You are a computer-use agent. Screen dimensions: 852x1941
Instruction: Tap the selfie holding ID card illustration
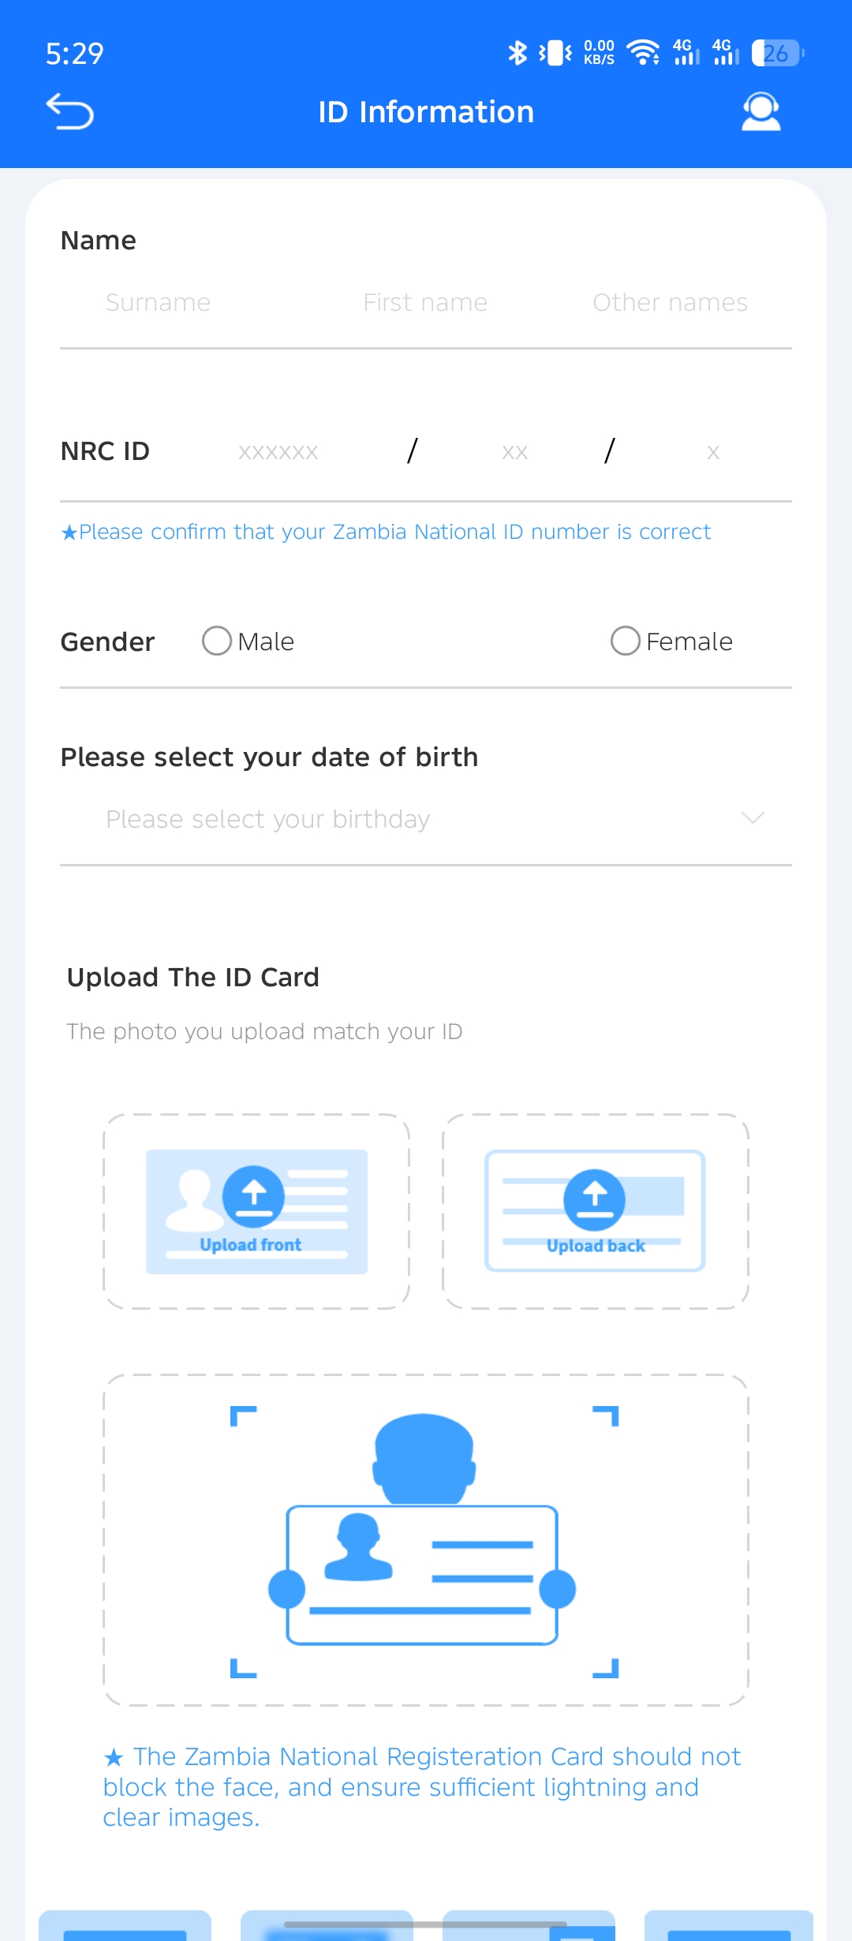(x=425, y=1539)
